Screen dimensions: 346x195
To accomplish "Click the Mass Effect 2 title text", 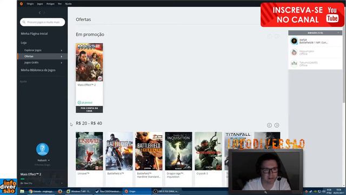I will pyautogui.click(x=86, y=84).
